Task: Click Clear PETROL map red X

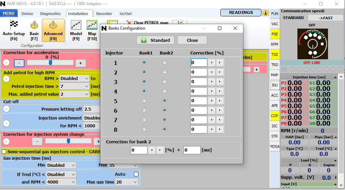Action: tap(129, 22)
